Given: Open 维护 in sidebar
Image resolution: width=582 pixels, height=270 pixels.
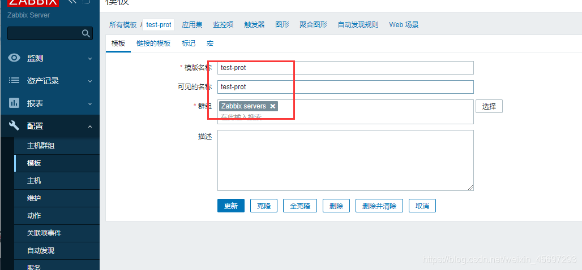Looking at the screenshot, I should pyautogui.click(x=34, y=198).
